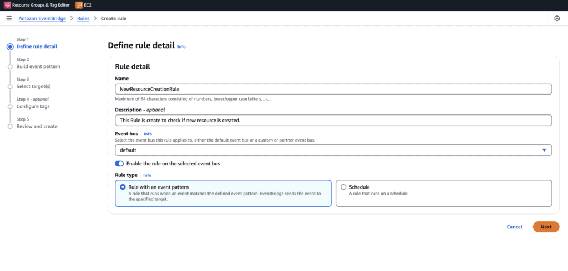The image size is (568, 271).
Task: Click the Step 2 circle indicator
Action: (10, 67)
